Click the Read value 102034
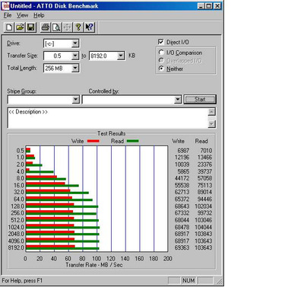 point(204,206)
